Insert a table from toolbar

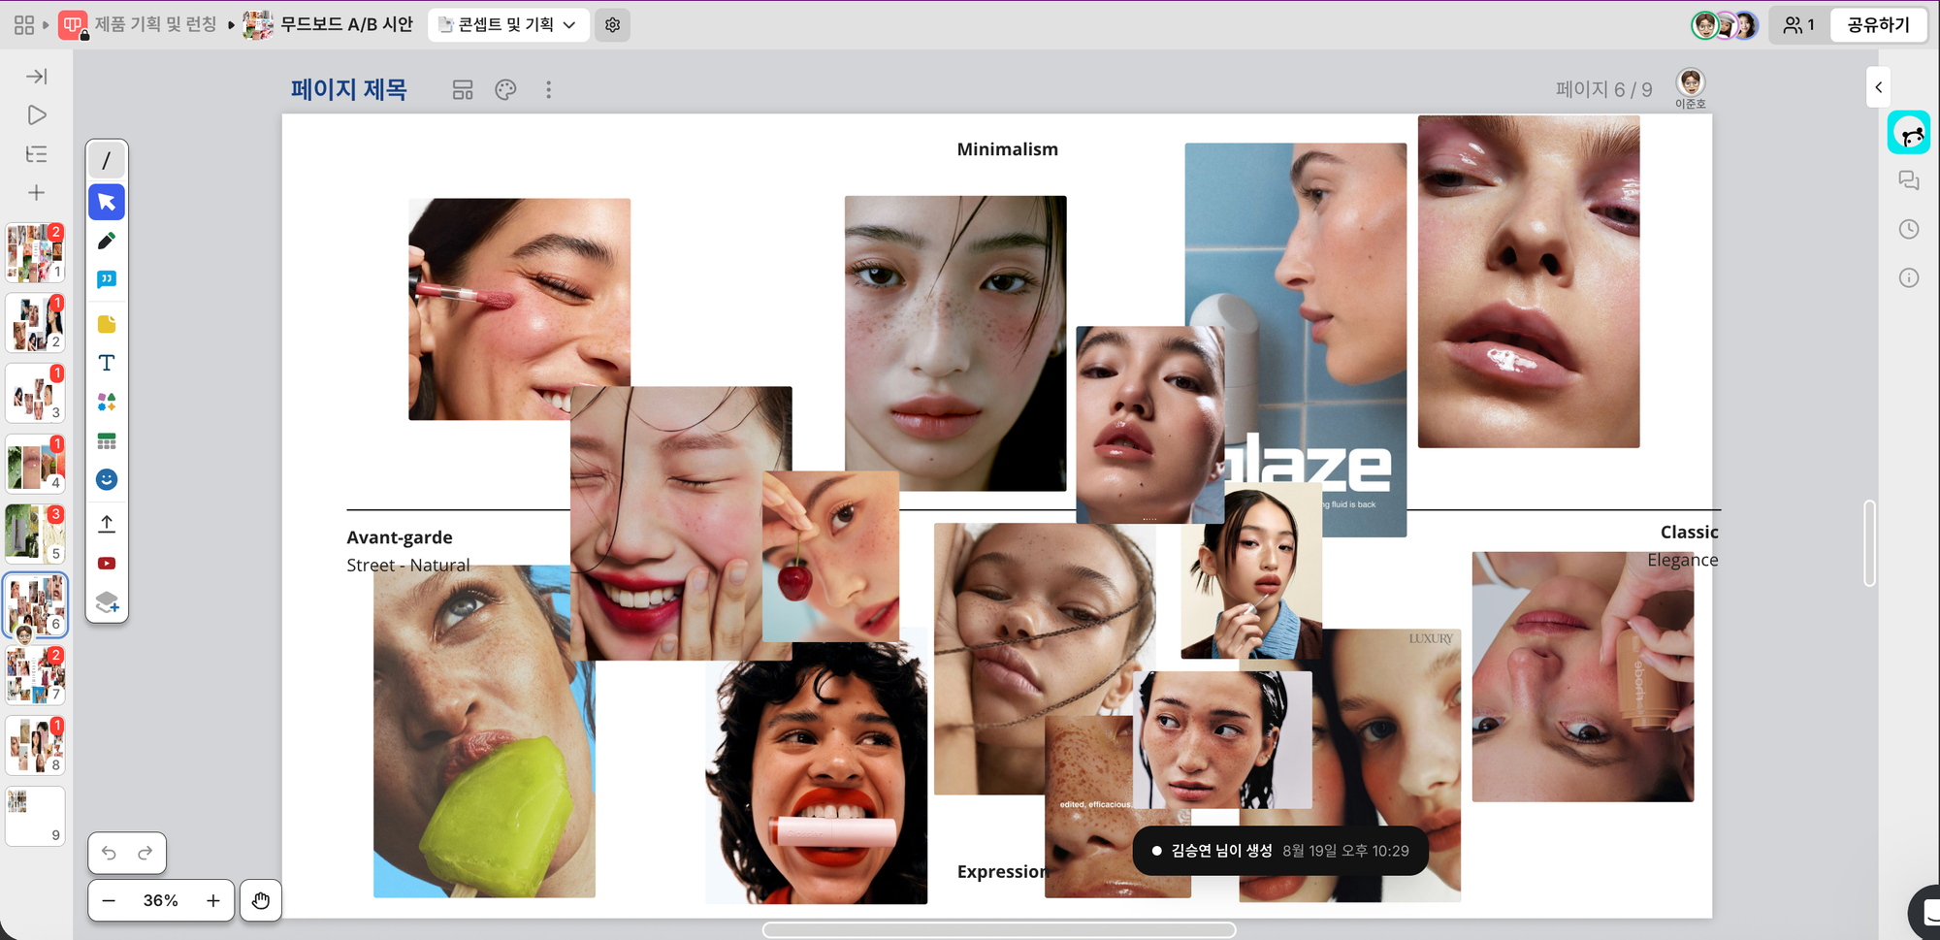(x=107, y=441)
